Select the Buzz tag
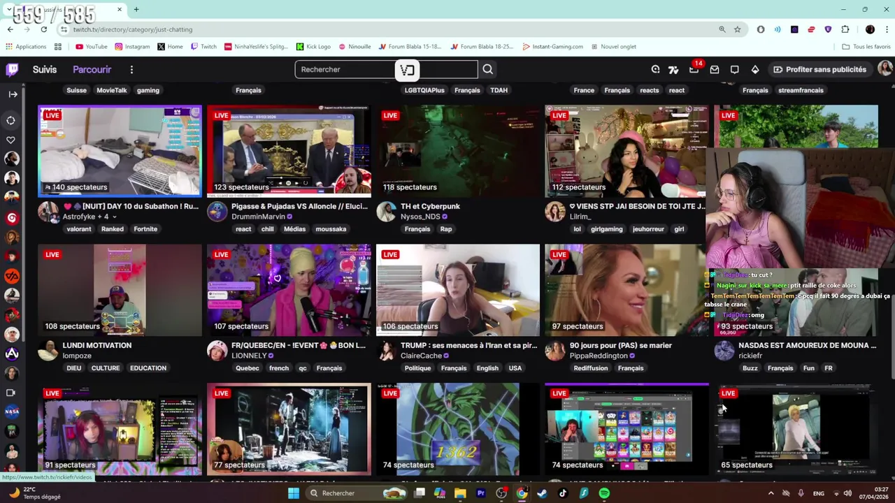The height and width of the screenshot is (503, 895). coord(750,368)
